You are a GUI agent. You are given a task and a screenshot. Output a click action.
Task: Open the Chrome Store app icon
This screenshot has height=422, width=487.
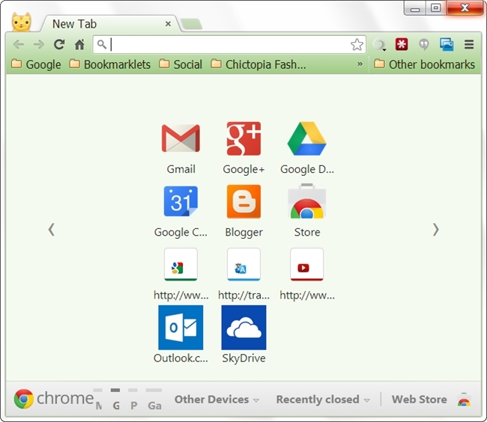click(x=307, y=201)
